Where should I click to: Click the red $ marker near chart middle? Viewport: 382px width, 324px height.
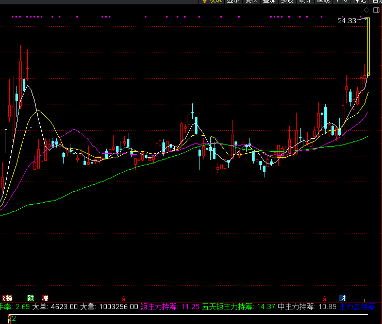pyautogui.click(x=123, y=298)
